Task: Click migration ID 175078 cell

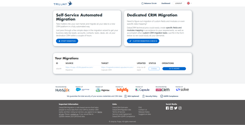Action: click(x=59, y=68)
